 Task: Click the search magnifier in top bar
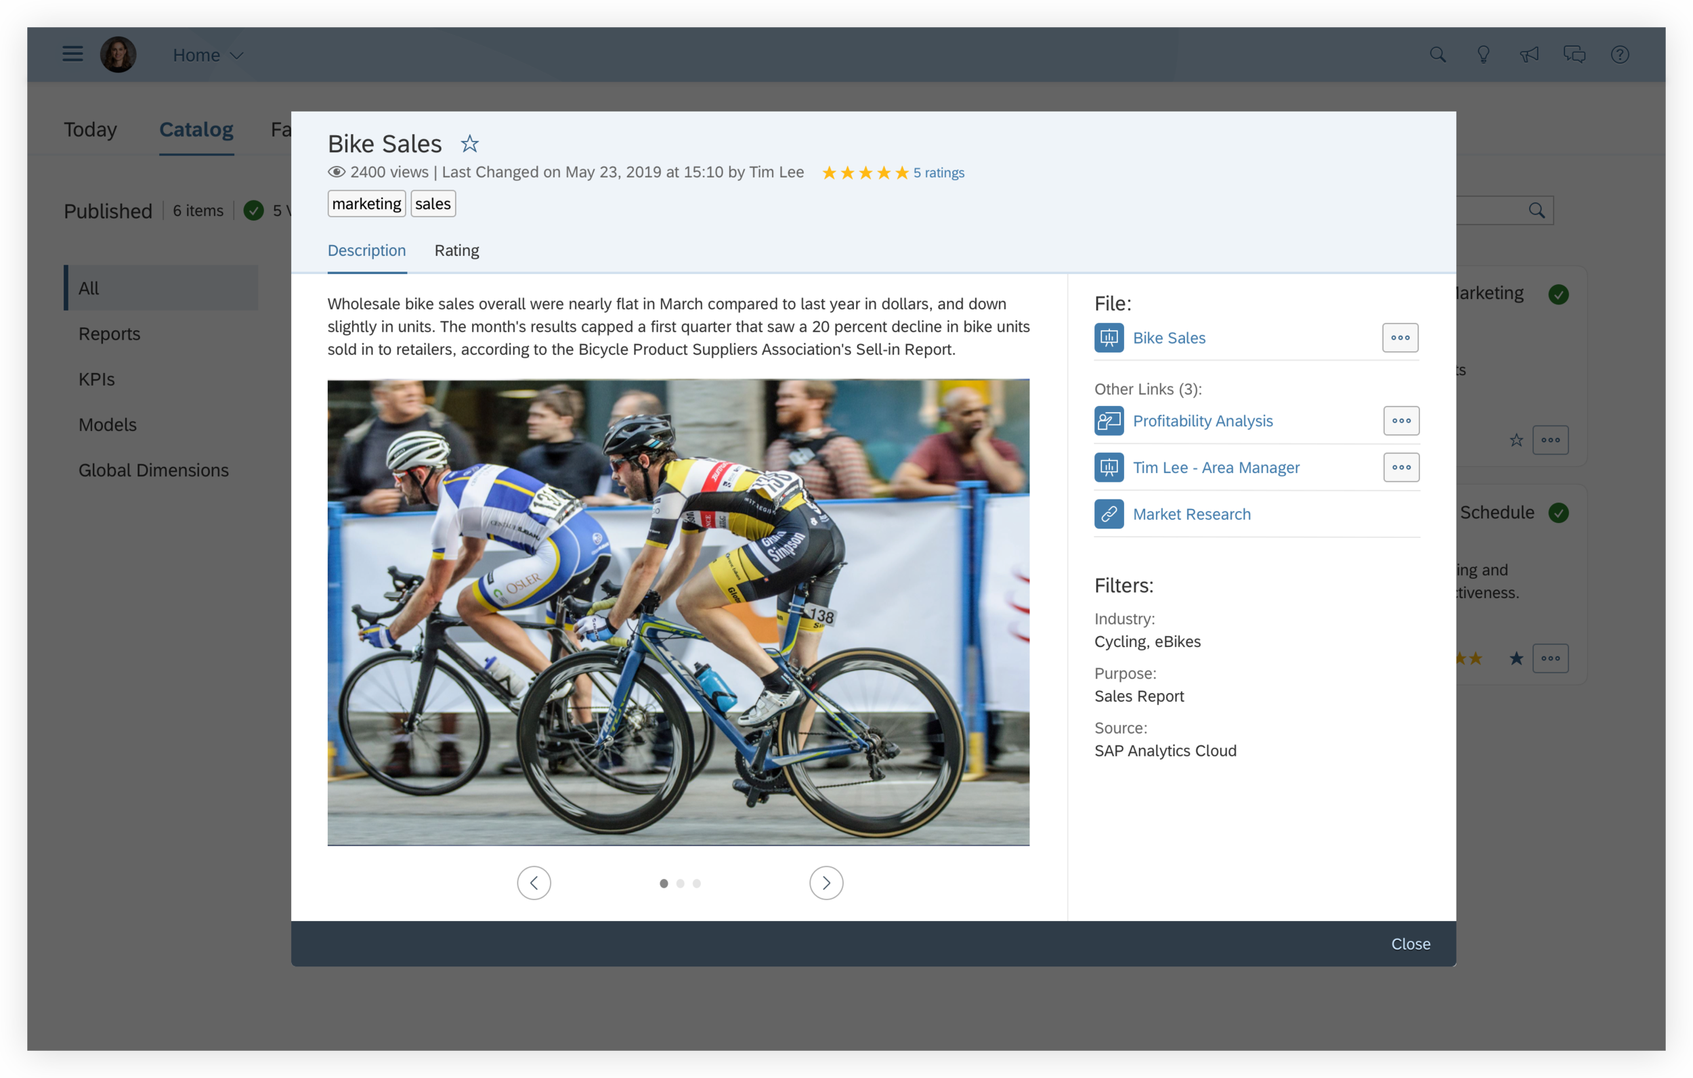pyautogui.click(x=1437, y=55)
